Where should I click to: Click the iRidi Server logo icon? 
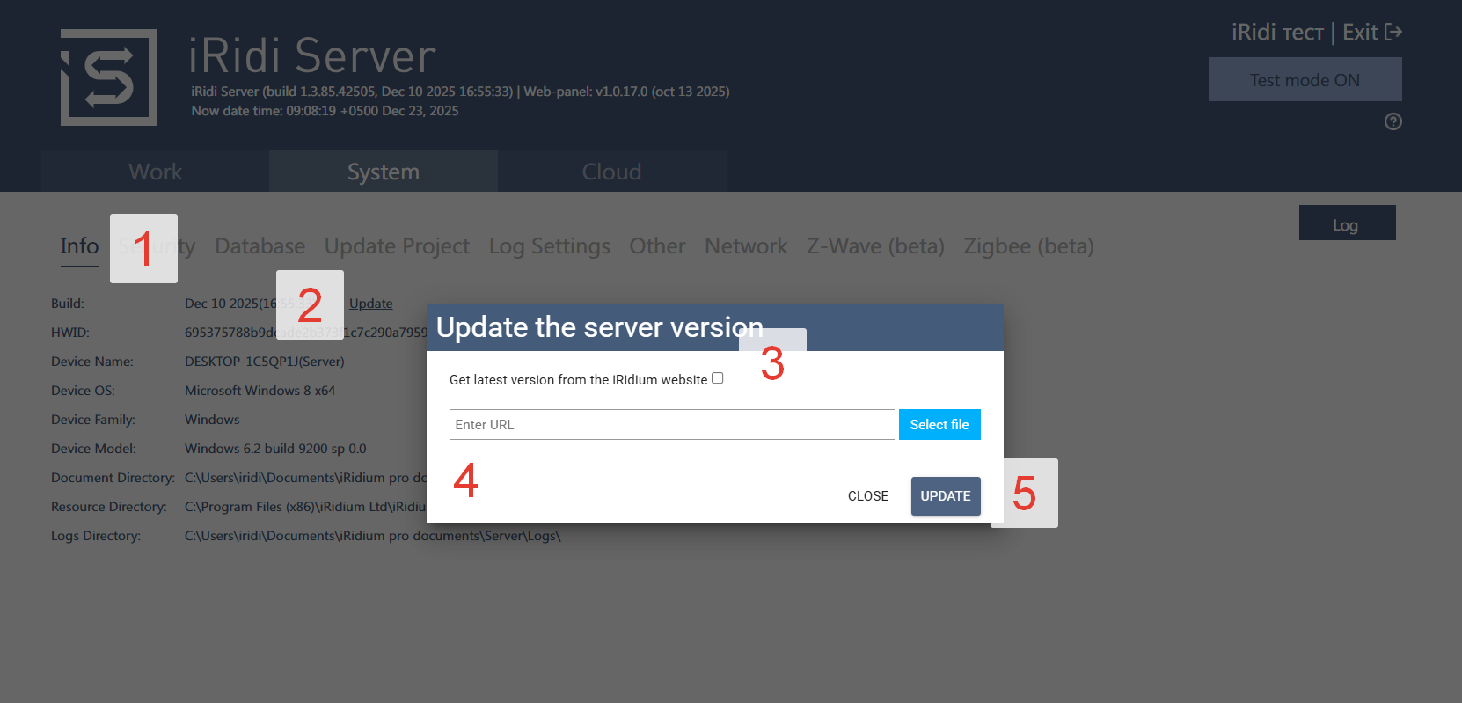pyautogui.click(x=109, y=77)
